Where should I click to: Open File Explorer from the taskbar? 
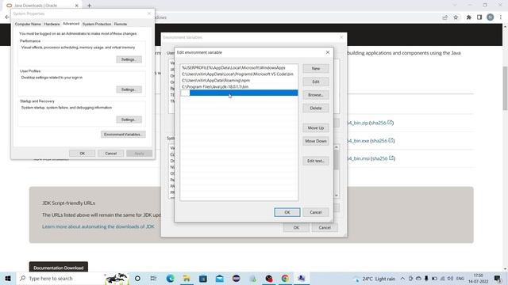[187, 278]
